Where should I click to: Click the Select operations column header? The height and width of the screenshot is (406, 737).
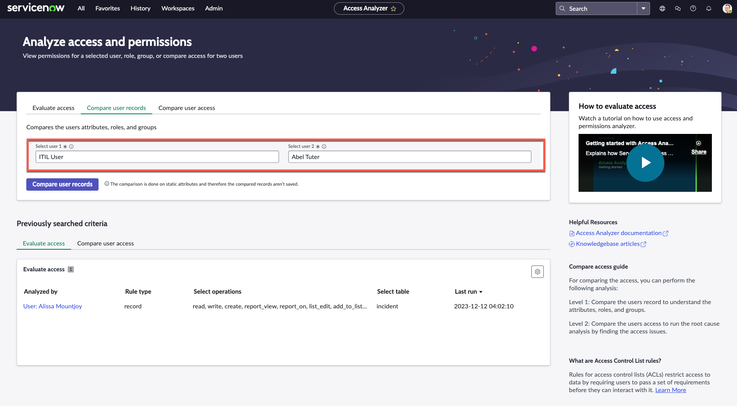click(217, 292)
